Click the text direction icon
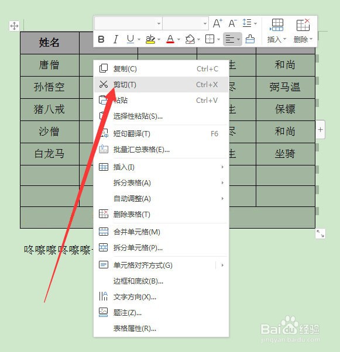 click(x=104, y=296)
